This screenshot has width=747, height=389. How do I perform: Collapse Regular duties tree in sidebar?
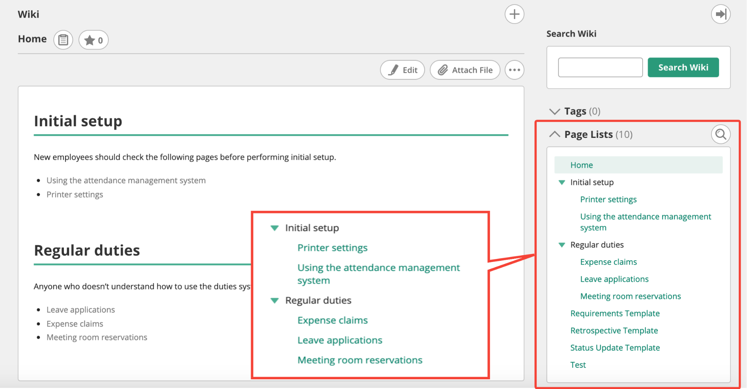[x=562, y=245]
